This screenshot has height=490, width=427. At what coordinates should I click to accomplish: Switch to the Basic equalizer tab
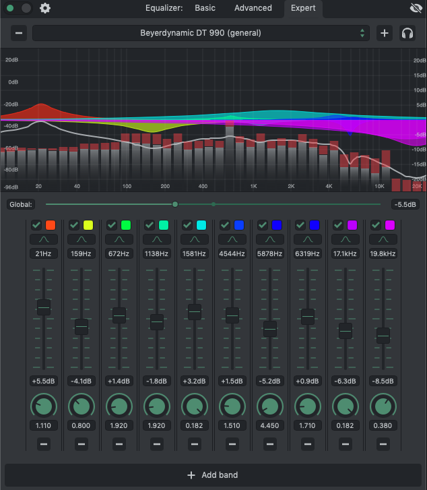tap(205, 8)
